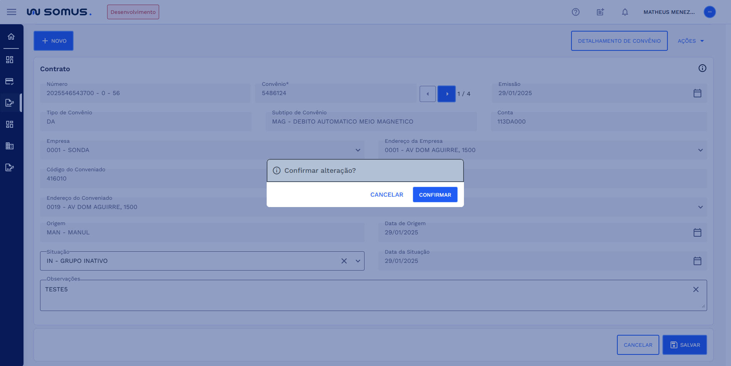Expand the Endereço da Empresa dropdown
This screenshot has height=366, width=731.
coord(700,150)
